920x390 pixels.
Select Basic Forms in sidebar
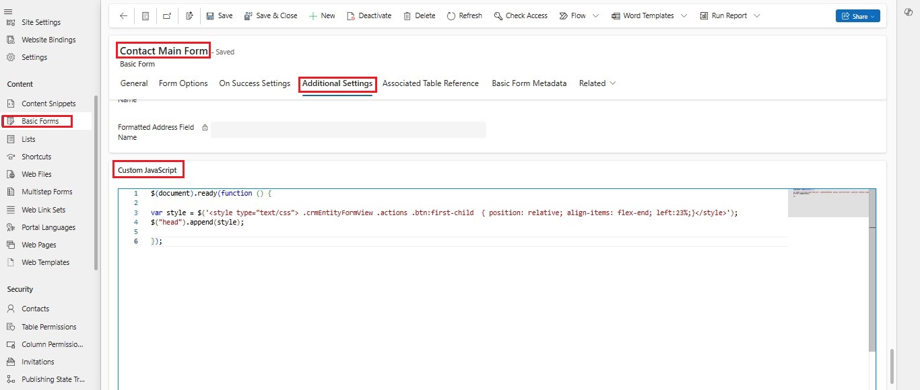40,121
